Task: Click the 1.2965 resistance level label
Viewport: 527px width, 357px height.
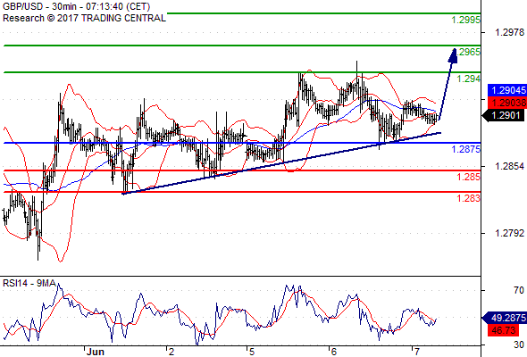Action: click(x=468, y=52)
